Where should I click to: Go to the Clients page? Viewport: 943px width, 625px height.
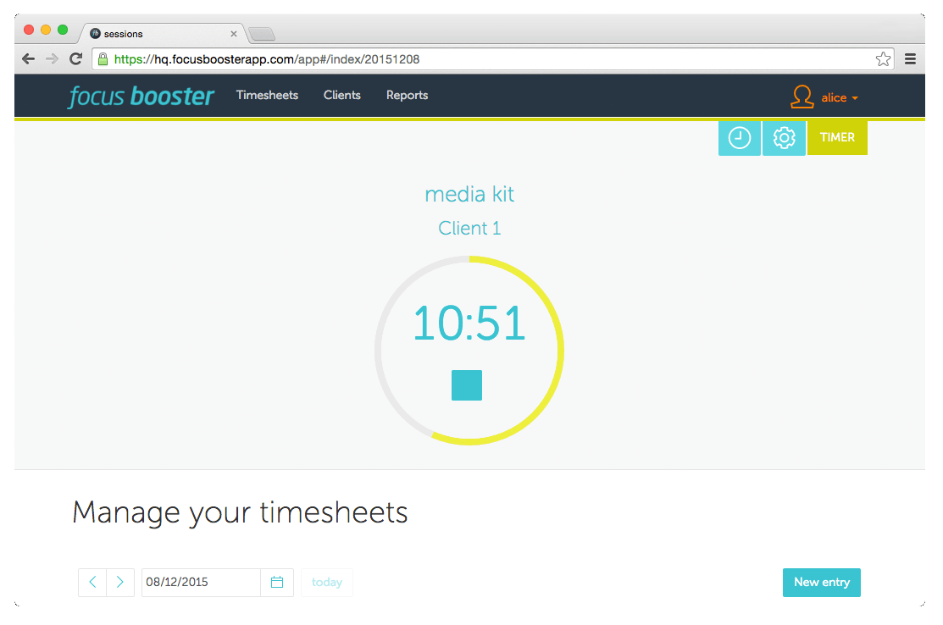[x=342, y=95]
